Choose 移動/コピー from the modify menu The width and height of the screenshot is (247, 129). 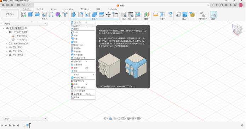[83, 61]
